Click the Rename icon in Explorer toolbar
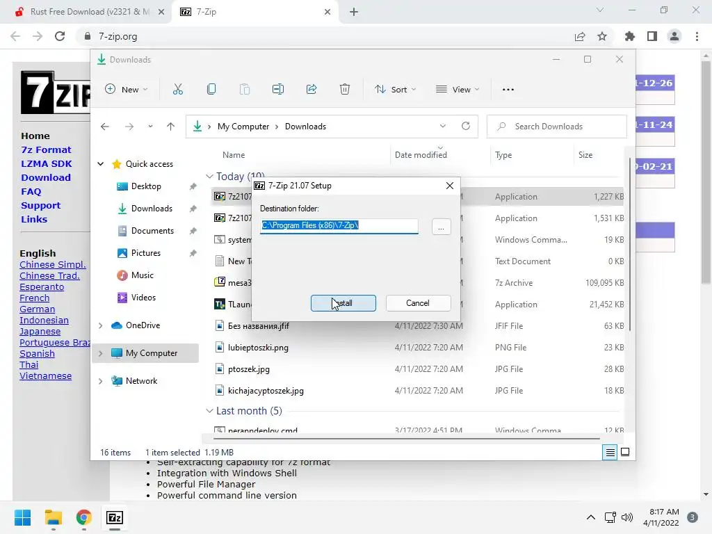Screen dimensions: 712x534 click(278, 90)
